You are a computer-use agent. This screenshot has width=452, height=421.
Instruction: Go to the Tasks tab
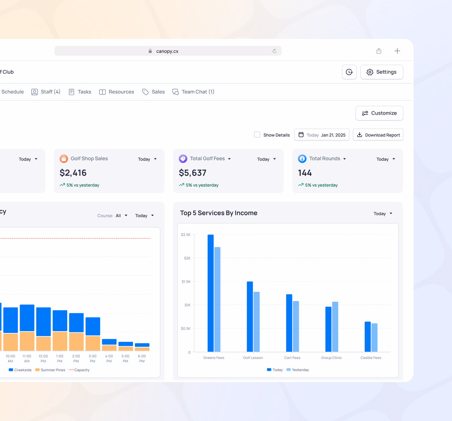tap(80, 92)
